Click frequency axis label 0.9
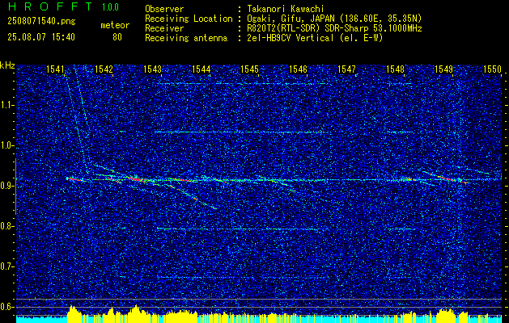This screenshot has width=509, height=323. coord(6,186)
